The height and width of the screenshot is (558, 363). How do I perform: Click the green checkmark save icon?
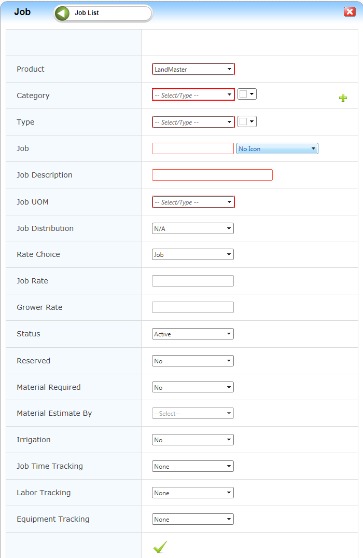click(x=160, y=547)
